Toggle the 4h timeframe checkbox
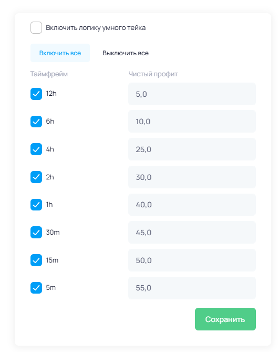The height and width of the screenshot is (352, 278). [x=36, y=149]
